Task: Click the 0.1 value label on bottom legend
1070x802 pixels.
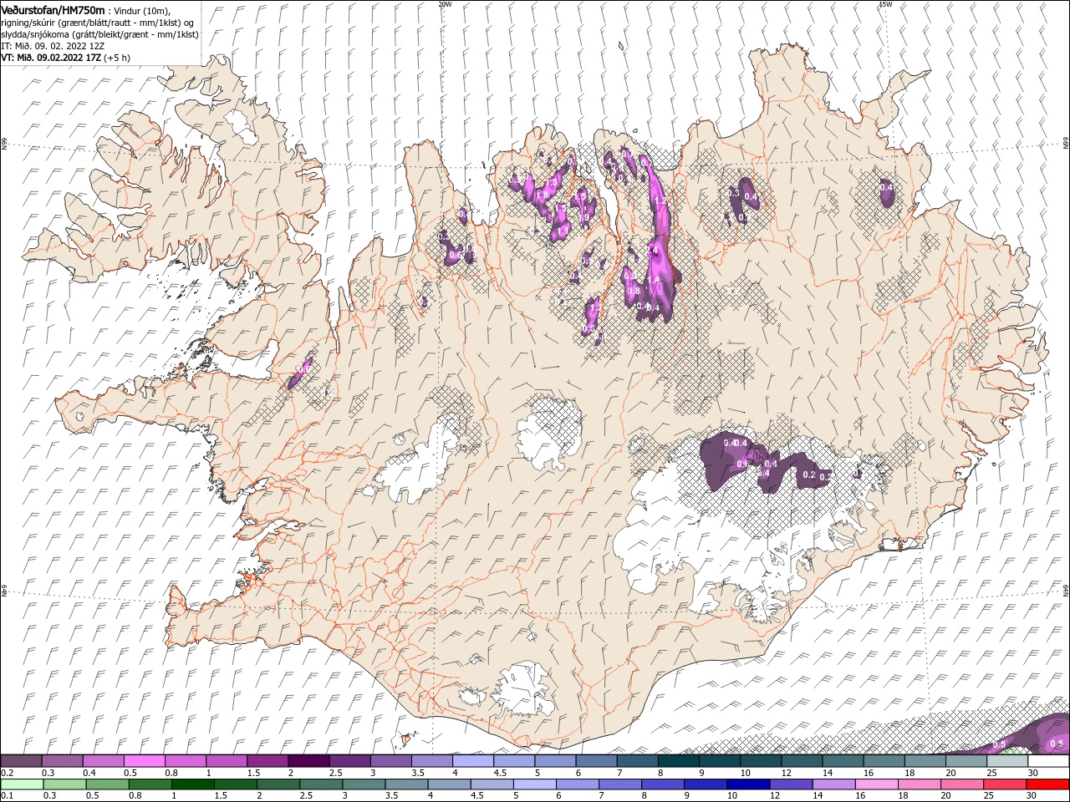Action: pos(8,795)
